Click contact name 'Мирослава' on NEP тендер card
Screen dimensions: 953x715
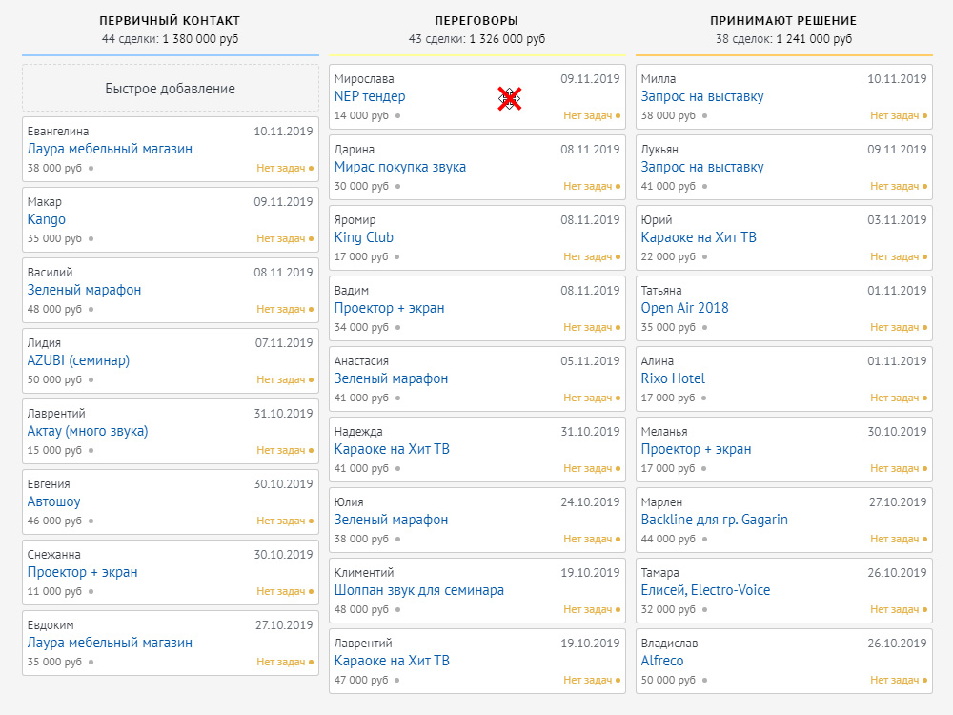(364, 79)
